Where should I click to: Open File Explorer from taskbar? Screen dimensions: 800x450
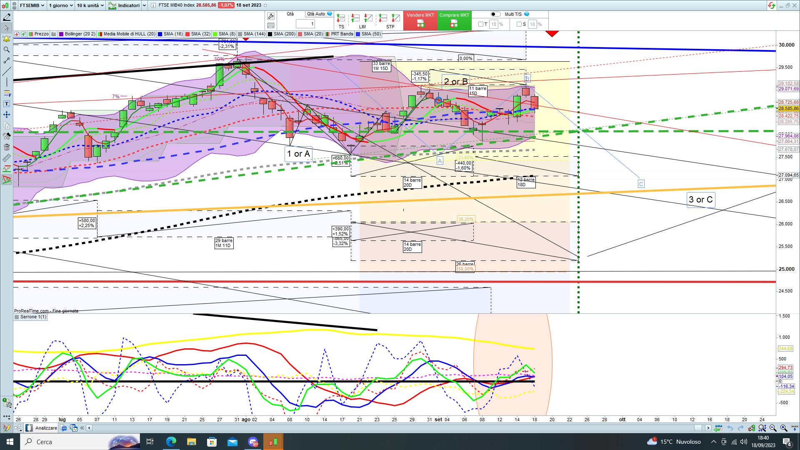pyautogui.click(x=191, y=442)
